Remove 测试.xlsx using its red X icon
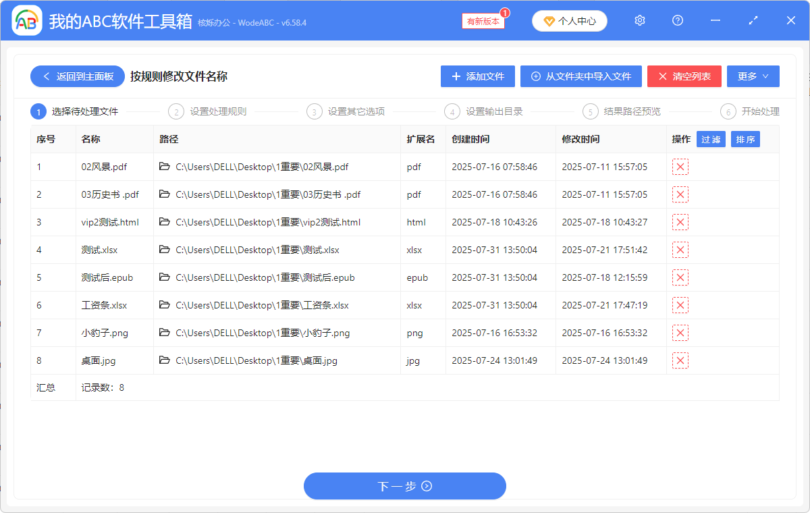Viewport: 810px width, 513px height. (x=680, y=249)
